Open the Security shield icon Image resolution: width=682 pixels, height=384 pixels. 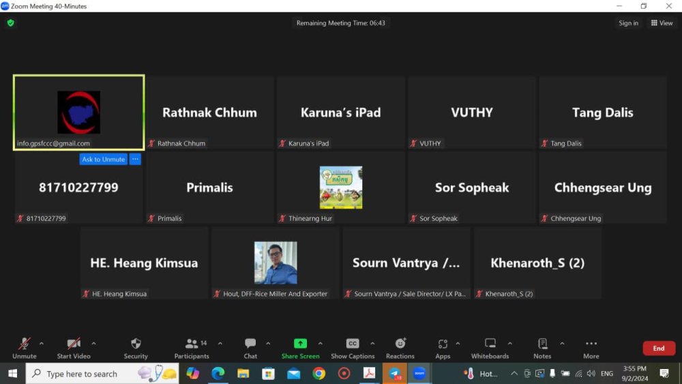pos(136,344)
